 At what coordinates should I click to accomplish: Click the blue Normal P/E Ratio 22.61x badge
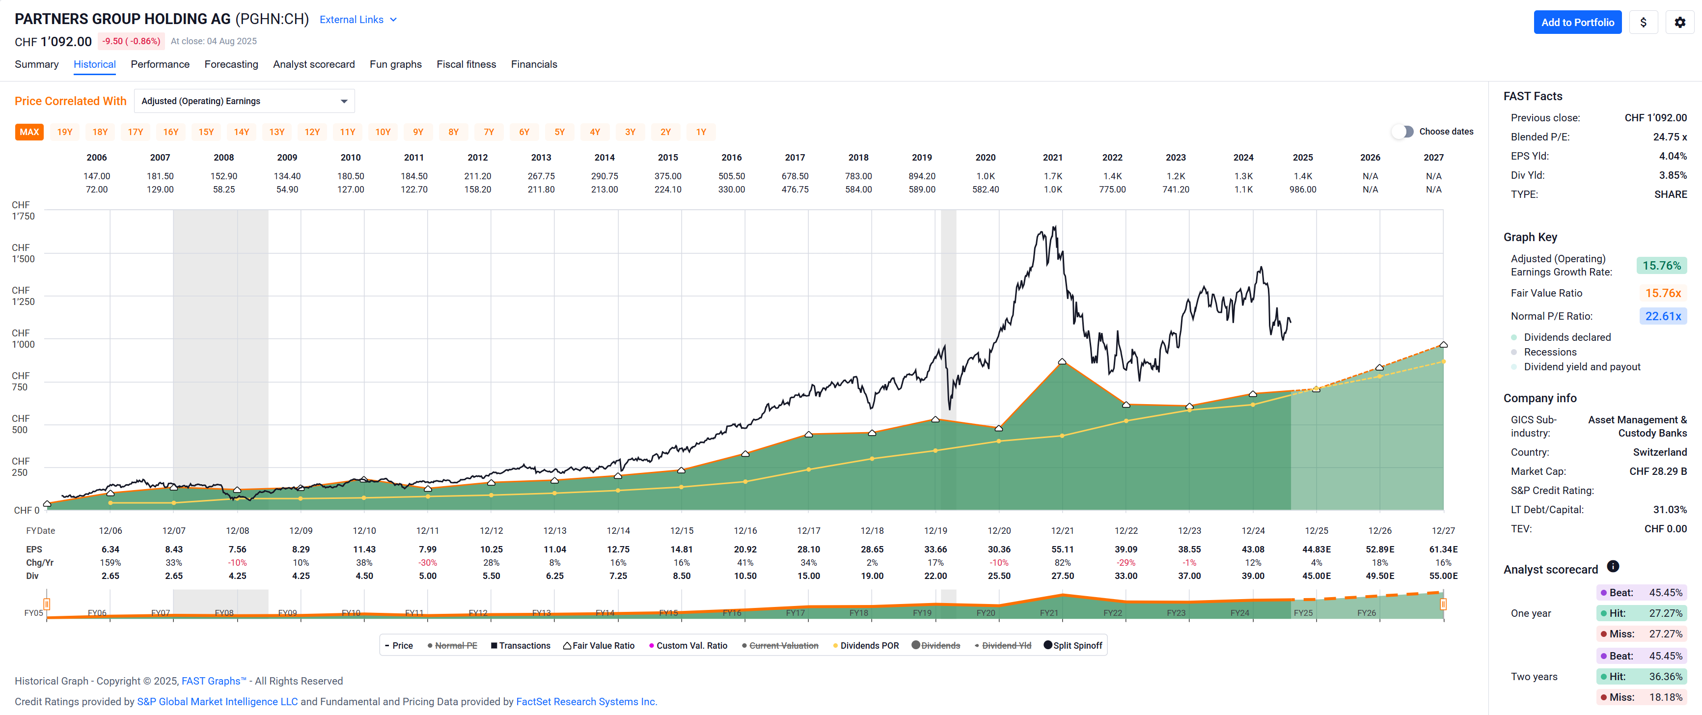tap(1662, 316)
